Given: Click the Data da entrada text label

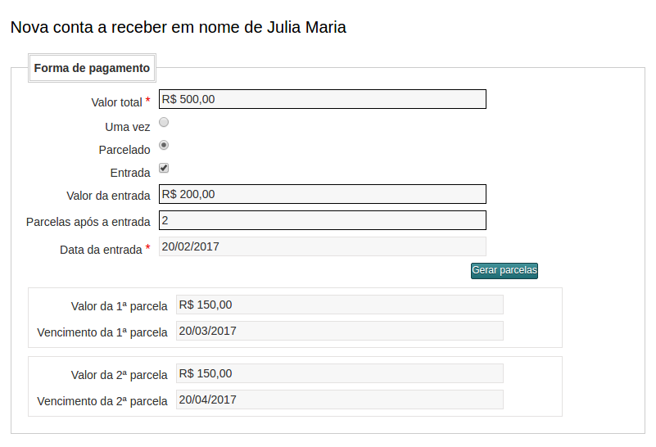Looking at the screenshot, I should [102, 250].
